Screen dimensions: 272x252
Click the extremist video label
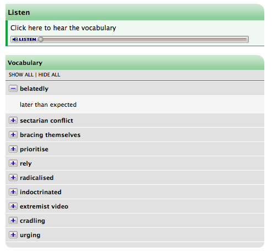[x=44, y=206]
